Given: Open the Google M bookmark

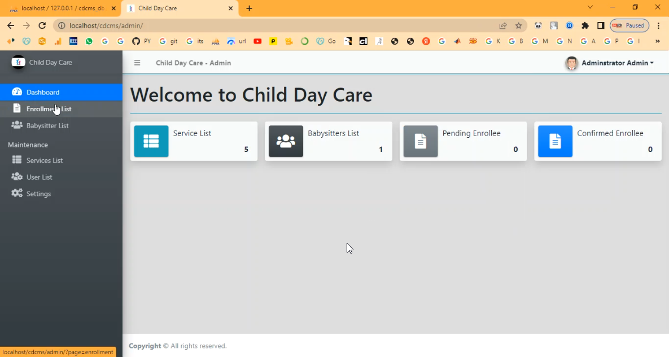Looking at the screenshot, I should tap(540, 41).
